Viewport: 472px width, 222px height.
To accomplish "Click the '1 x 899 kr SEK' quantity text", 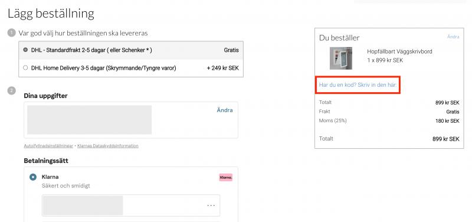I will 385,60.
